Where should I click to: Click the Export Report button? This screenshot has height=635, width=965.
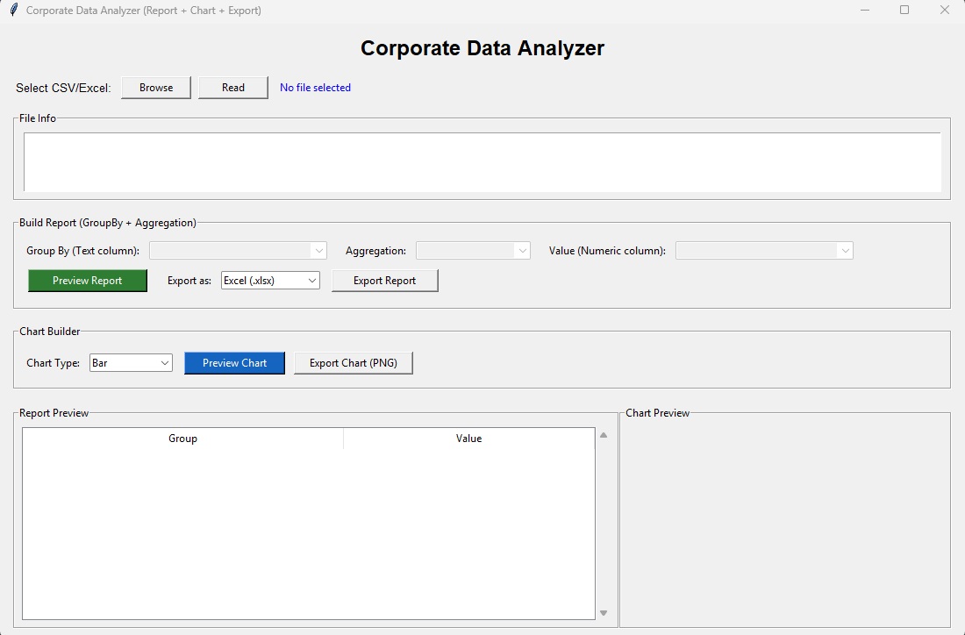(384, 281)
